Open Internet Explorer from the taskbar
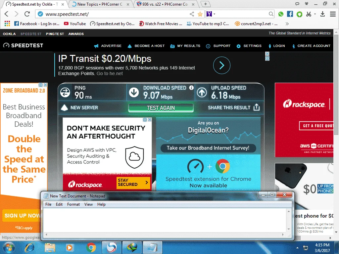 [x=29, y=247]
